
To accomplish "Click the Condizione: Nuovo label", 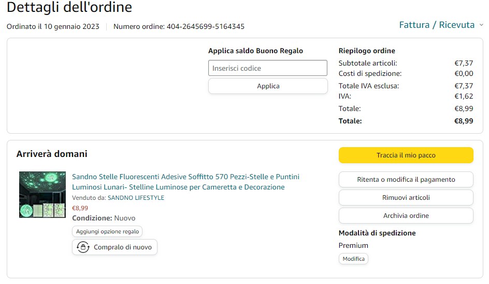I will [104, 218].
